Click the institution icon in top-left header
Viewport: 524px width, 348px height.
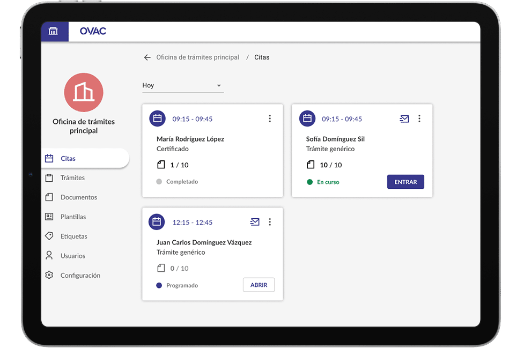coord(53,31)
